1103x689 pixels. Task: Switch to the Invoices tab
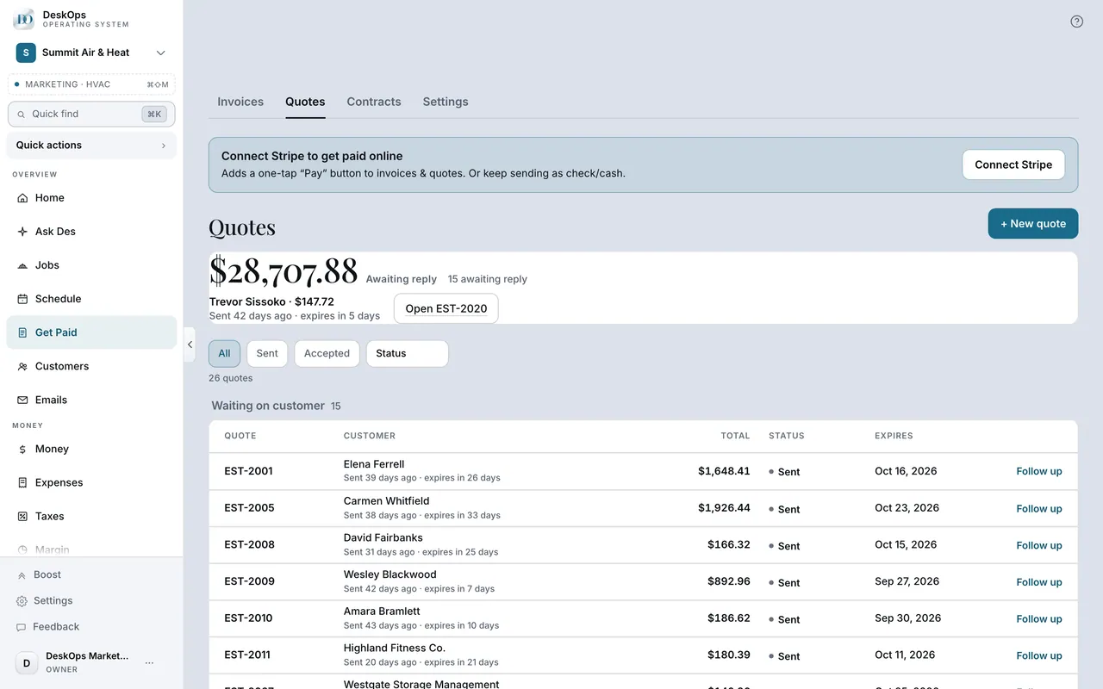tap(240, 102)
